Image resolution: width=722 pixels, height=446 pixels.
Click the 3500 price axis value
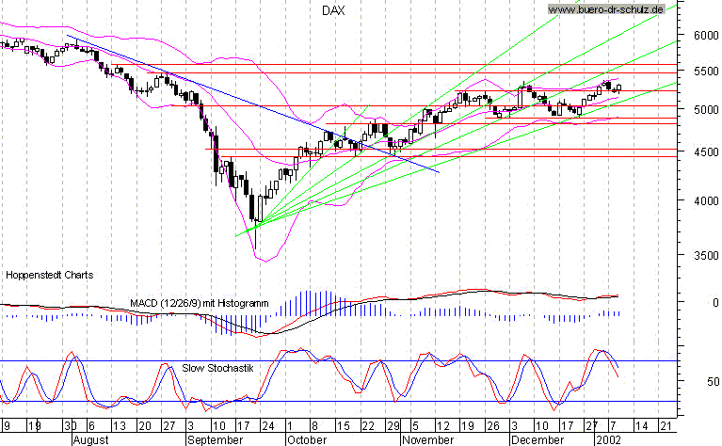(x=706, y=256)
